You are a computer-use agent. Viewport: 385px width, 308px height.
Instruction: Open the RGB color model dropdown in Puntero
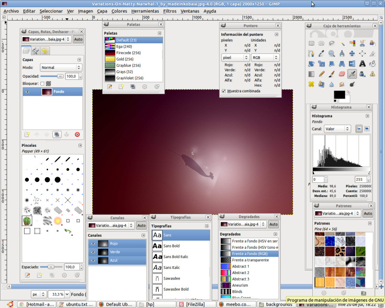point(265,57)
